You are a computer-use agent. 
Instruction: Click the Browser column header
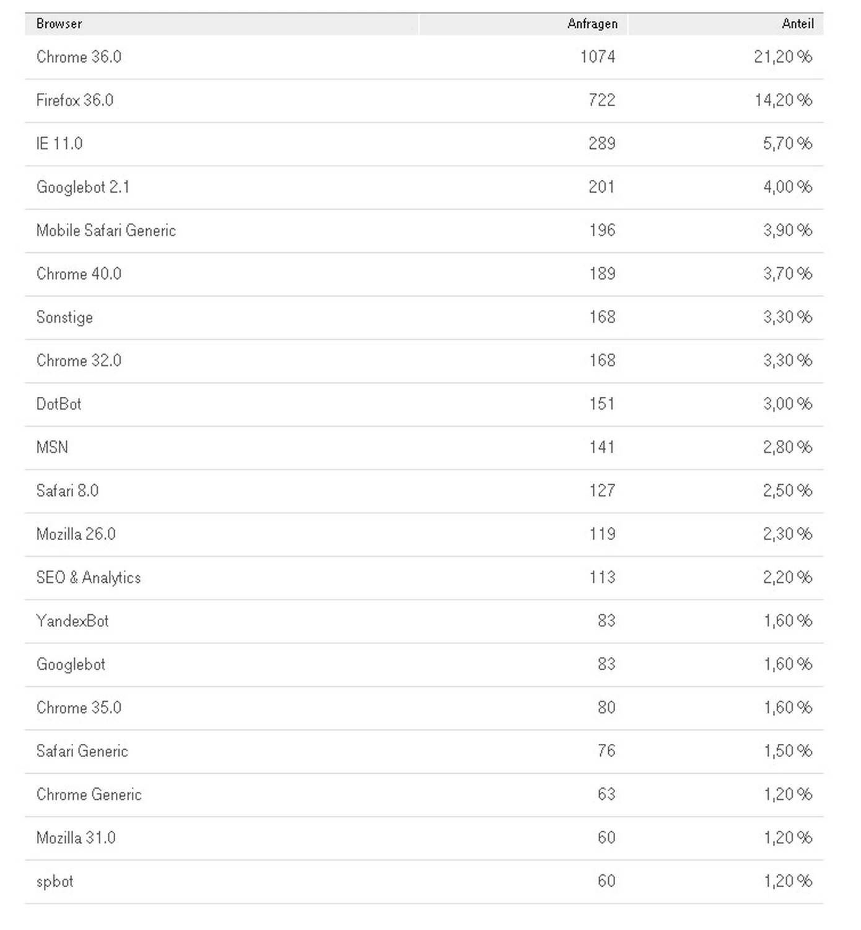[59, 24]
